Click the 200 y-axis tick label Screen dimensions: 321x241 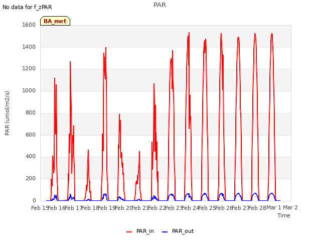[31, 179]
